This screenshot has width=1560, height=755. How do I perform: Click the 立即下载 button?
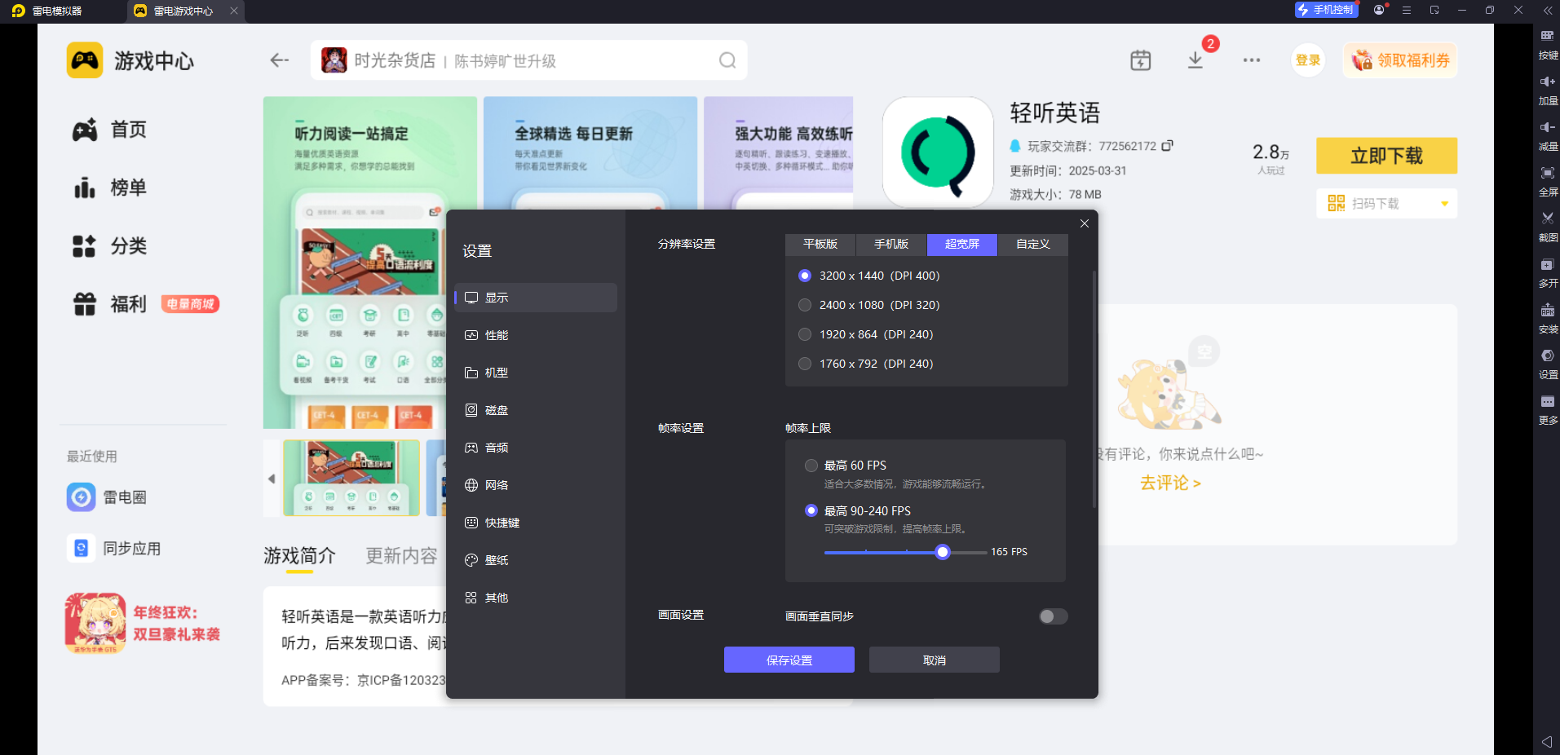point(1386,156)
